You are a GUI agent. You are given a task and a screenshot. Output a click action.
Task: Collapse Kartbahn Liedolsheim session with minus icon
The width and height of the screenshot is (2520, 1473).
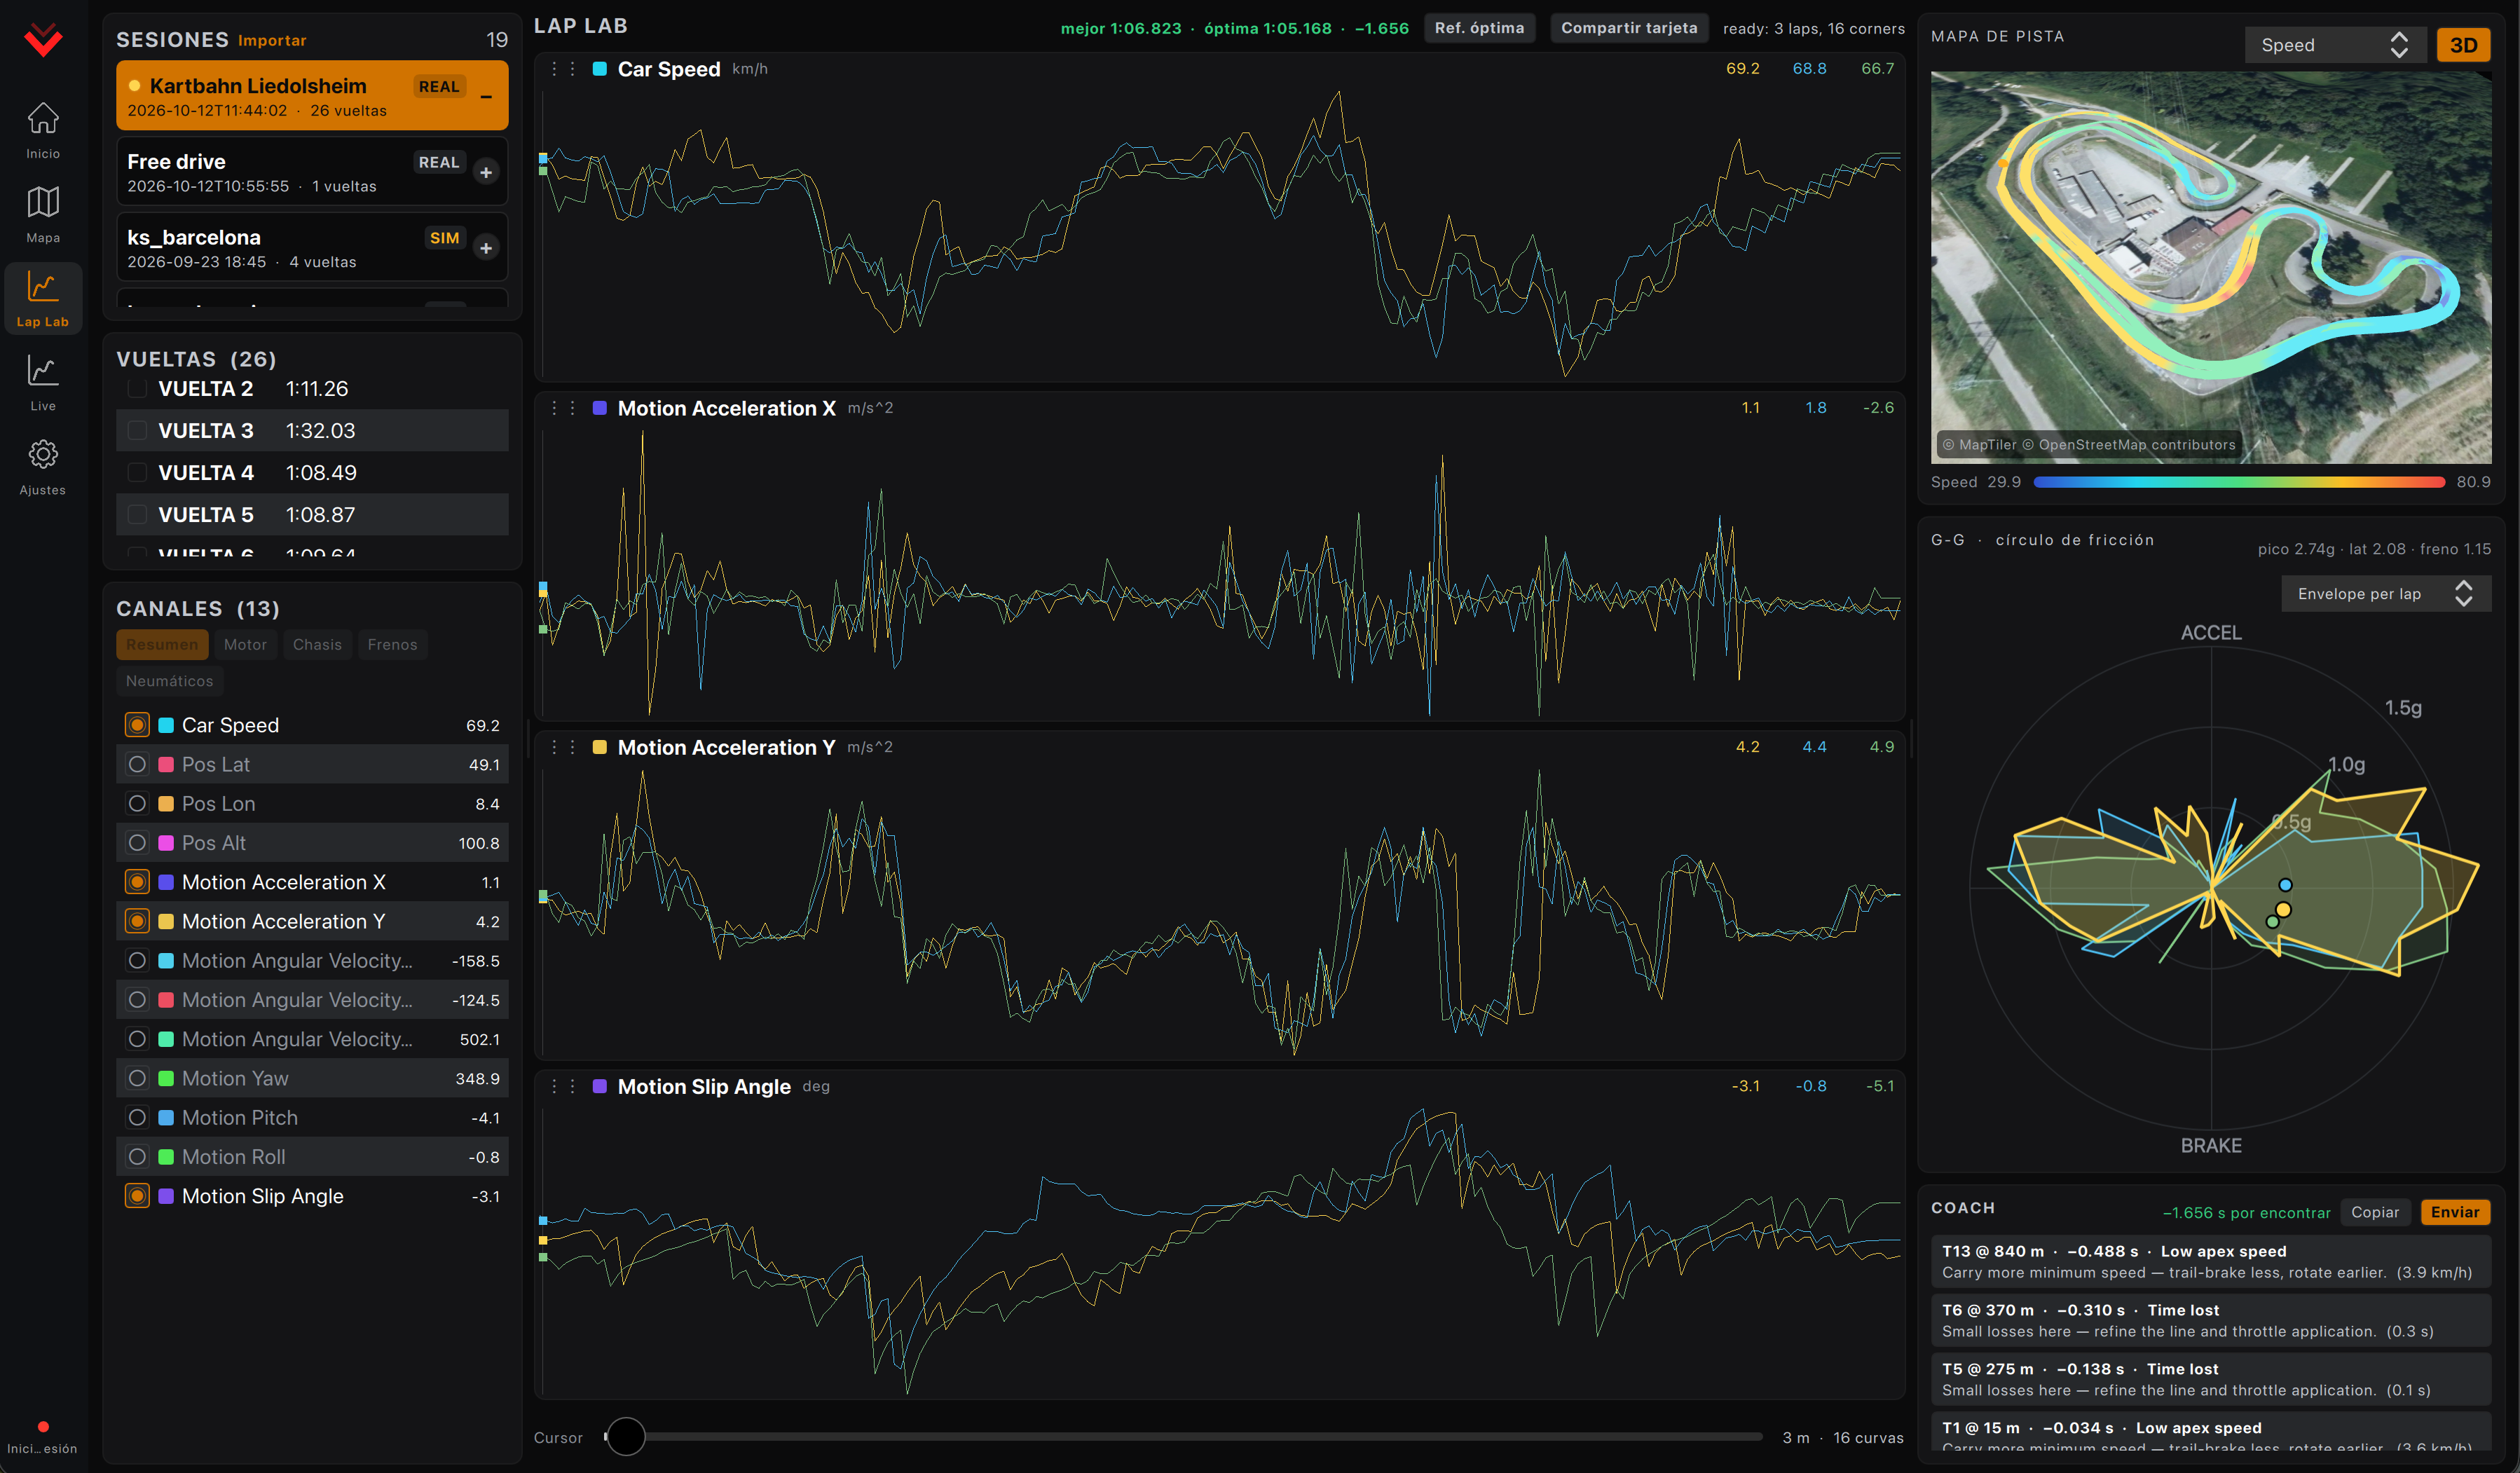point(486,96)
